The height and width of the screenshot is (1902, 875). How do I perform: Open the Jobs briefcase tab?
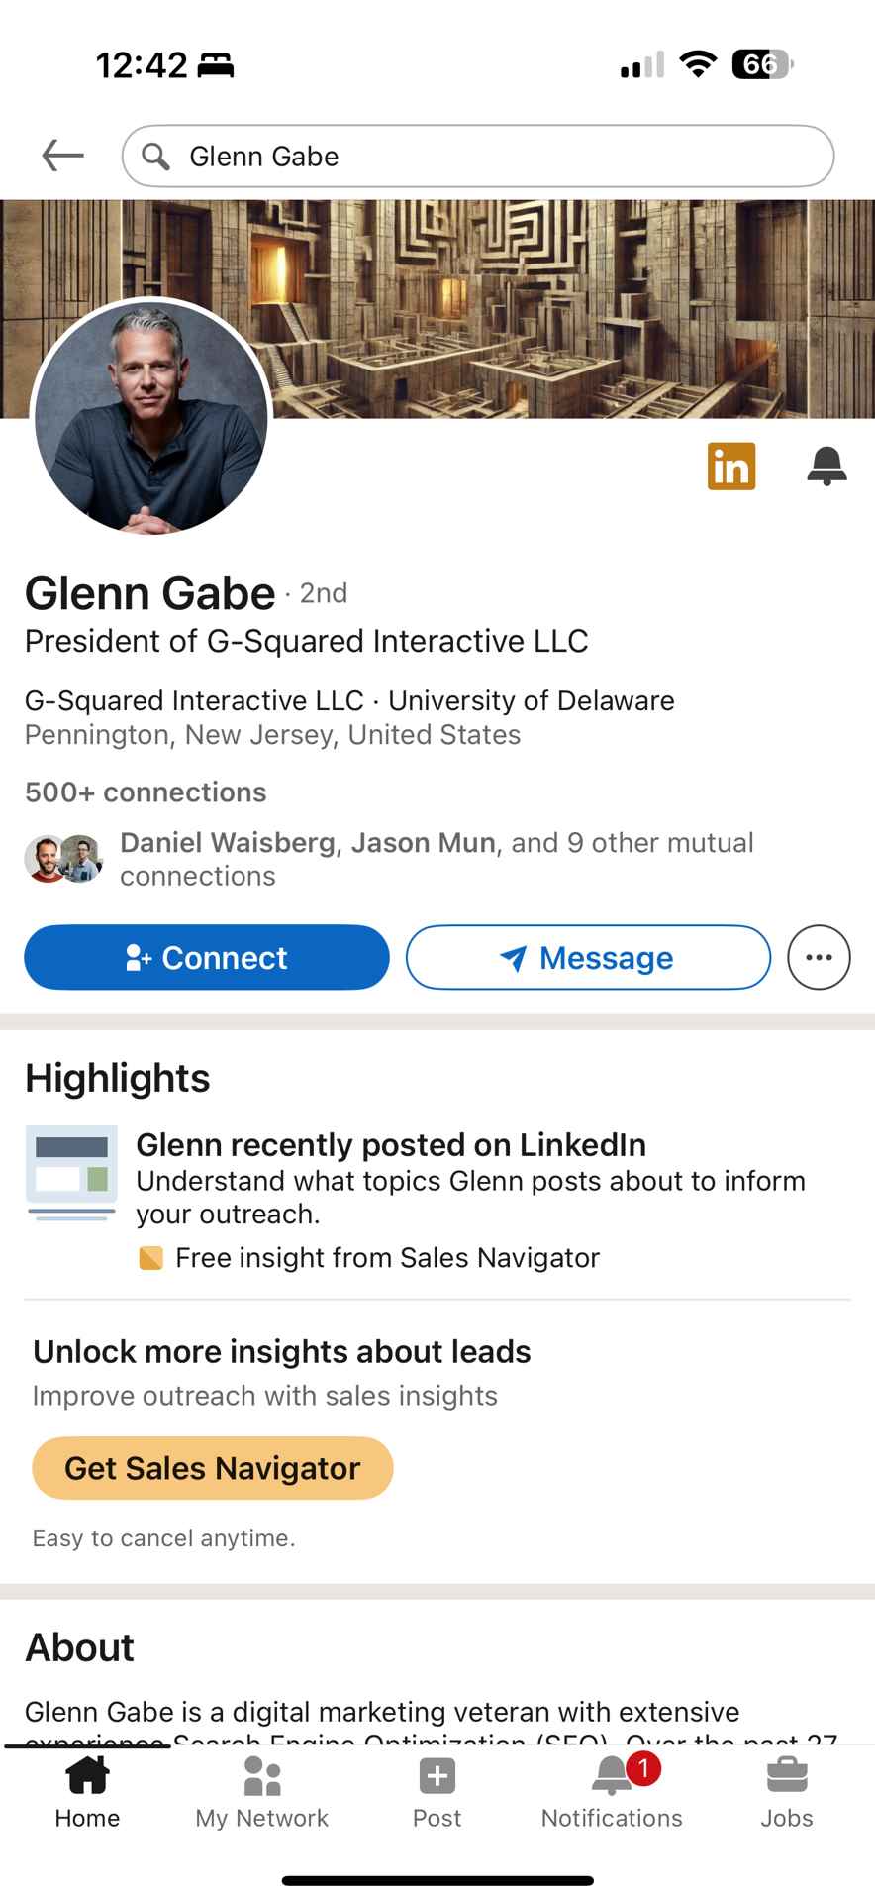(787, 1793)
